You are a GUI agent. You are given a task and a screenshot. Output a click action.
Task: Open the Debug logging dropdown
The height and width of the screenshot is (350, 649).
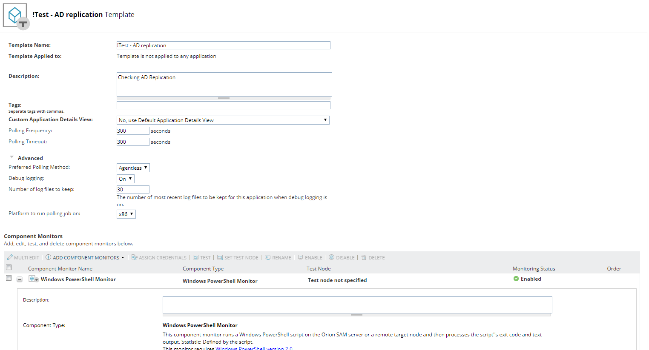pos(126,179)
